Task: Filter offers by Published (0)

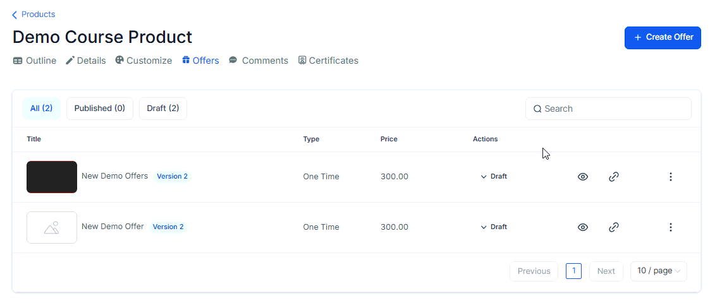Action: click(100, 109)
